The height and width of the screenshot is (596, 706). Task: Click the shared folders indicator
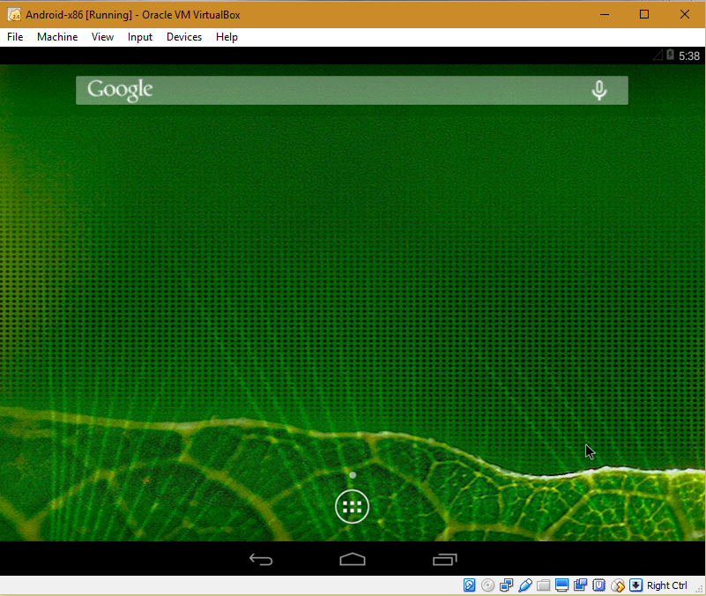544,585
